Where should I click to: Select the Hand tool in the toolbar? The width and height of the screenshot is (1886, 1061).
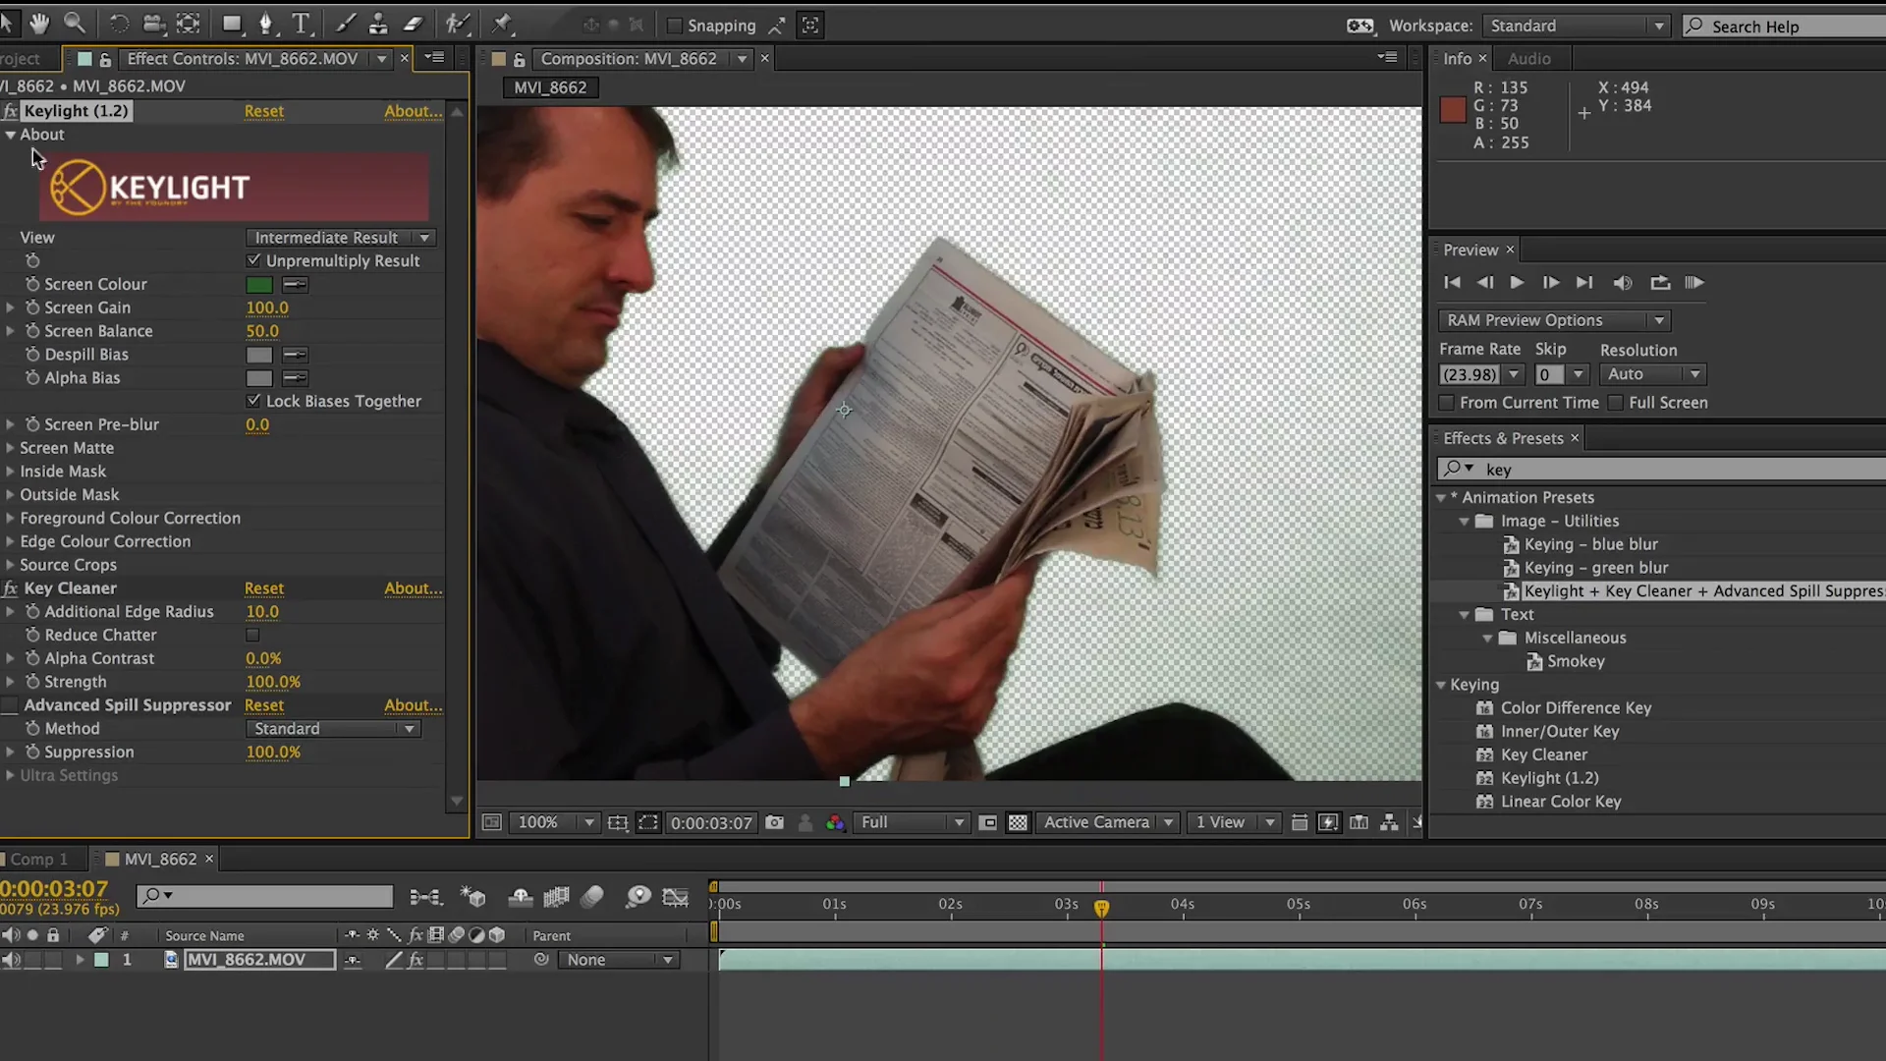click(39, 24)
